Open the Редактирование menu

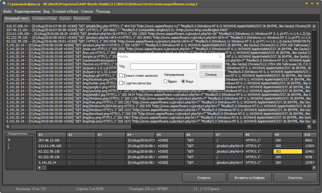[27, 11]
